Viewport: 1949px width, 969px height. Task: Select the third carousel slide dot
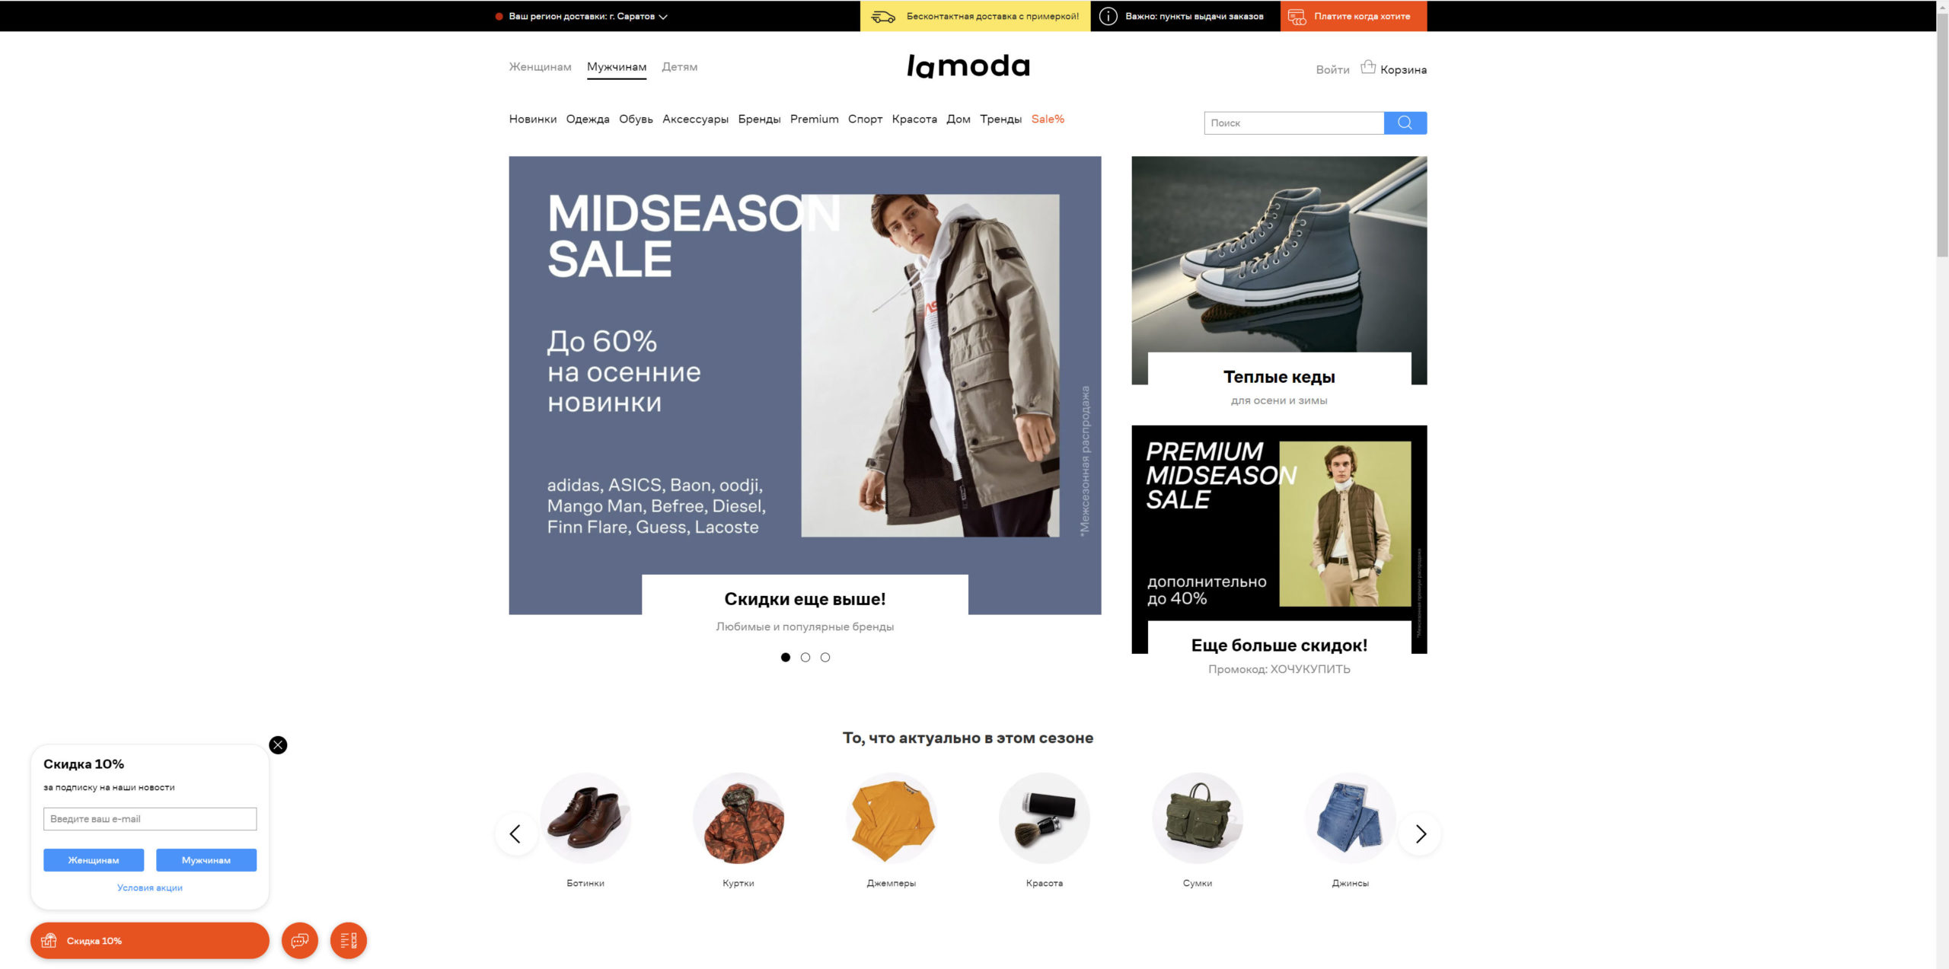tap(825, 658)
